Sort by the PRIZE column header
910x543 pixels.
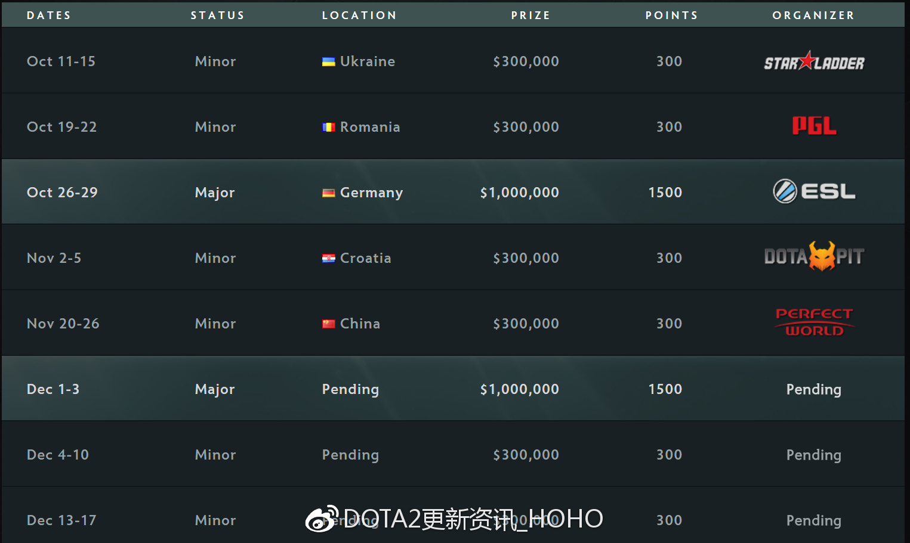[x=530, y=15]
